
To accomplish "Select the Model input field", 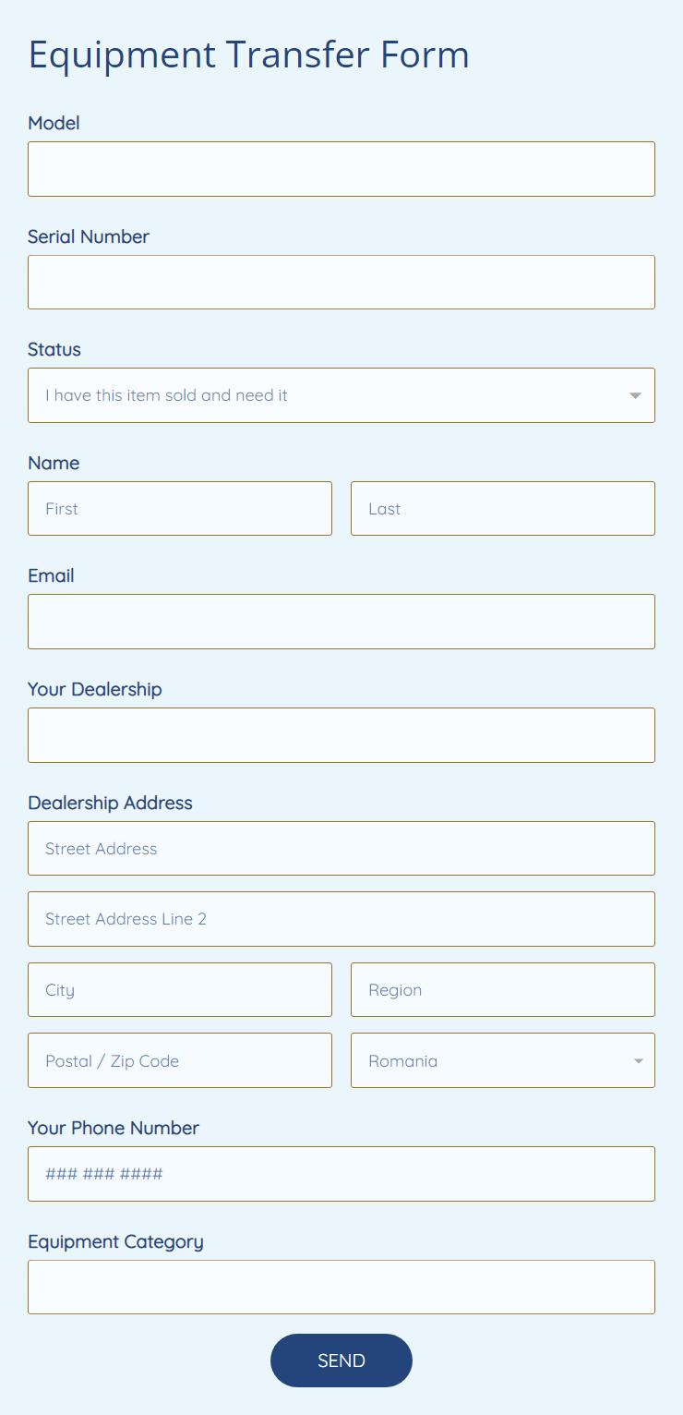I will [341, 169].
